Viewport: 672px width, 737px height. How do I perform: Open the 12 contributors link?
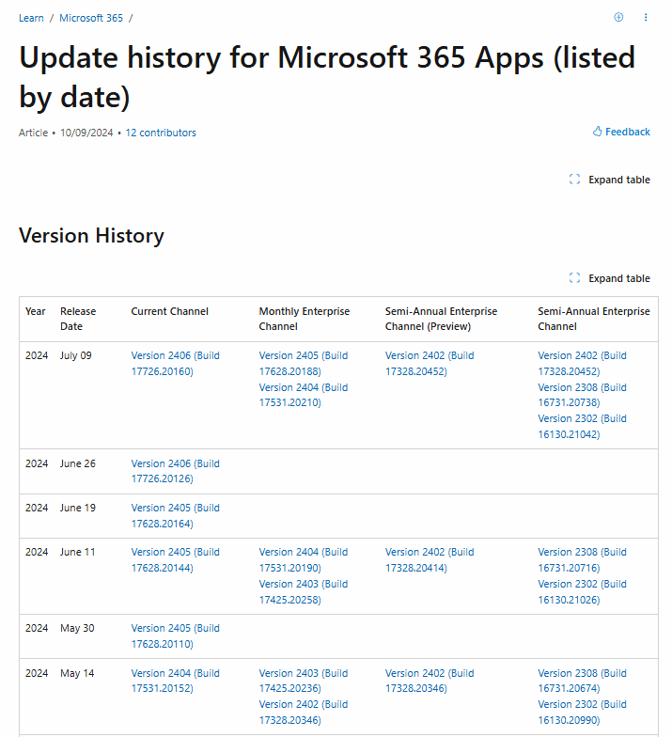(x=161, y=133)
